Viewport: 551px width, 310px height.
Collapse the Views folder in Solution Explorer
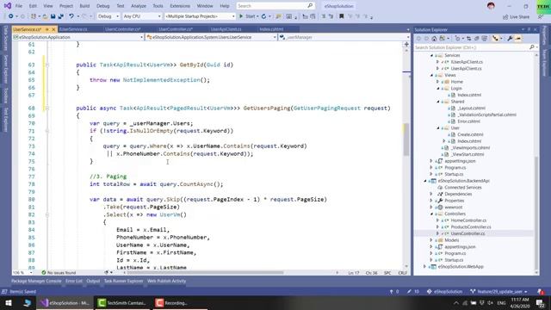click(432, 75)
